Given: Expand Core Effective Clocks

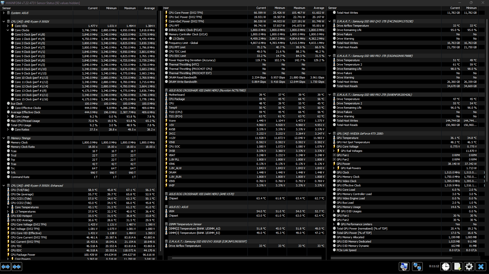Looking at the screenshot, I should 8,108.
